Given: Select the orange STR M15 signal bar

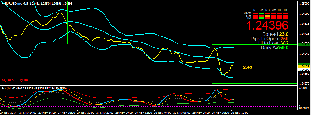Looking at the screenshot, I should click(267, 16).
